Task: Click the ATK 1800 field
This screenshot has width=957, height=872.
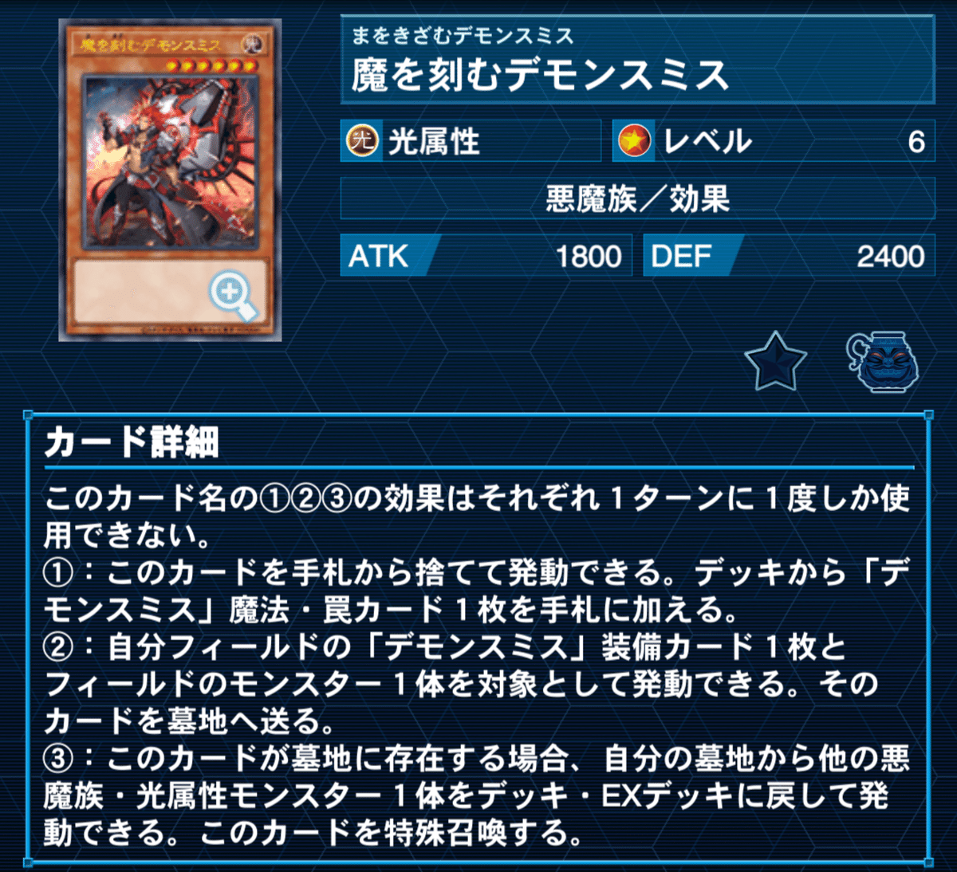Action: point(486,256)
